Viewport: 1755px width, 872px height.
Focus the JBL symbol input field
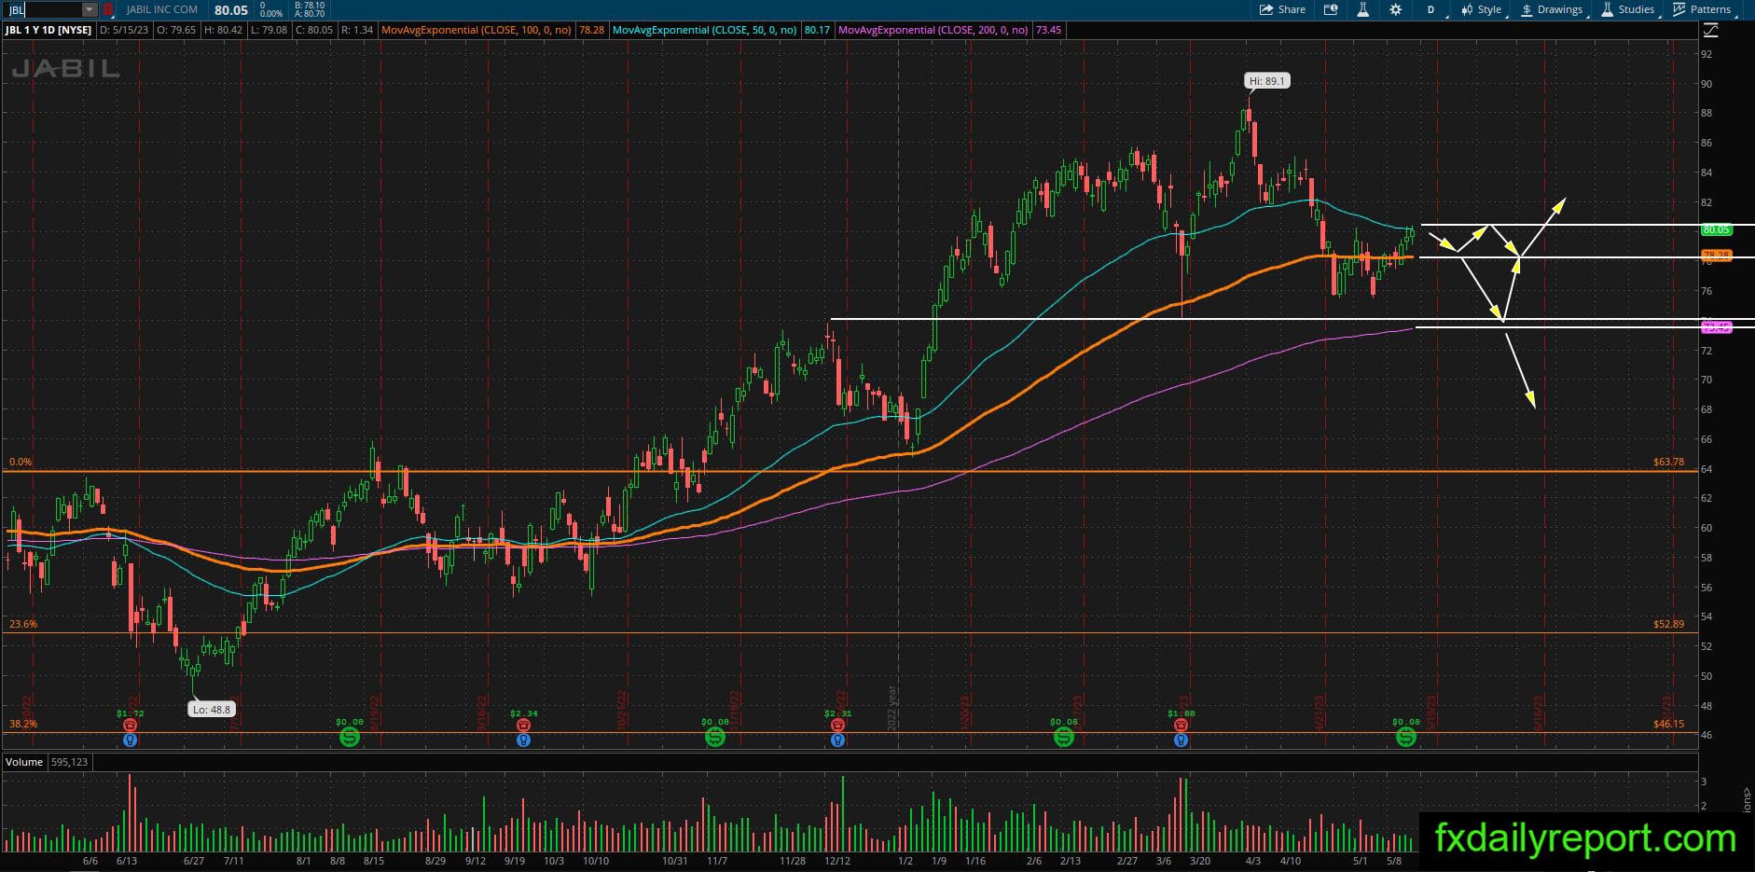[x=44, y=9]
